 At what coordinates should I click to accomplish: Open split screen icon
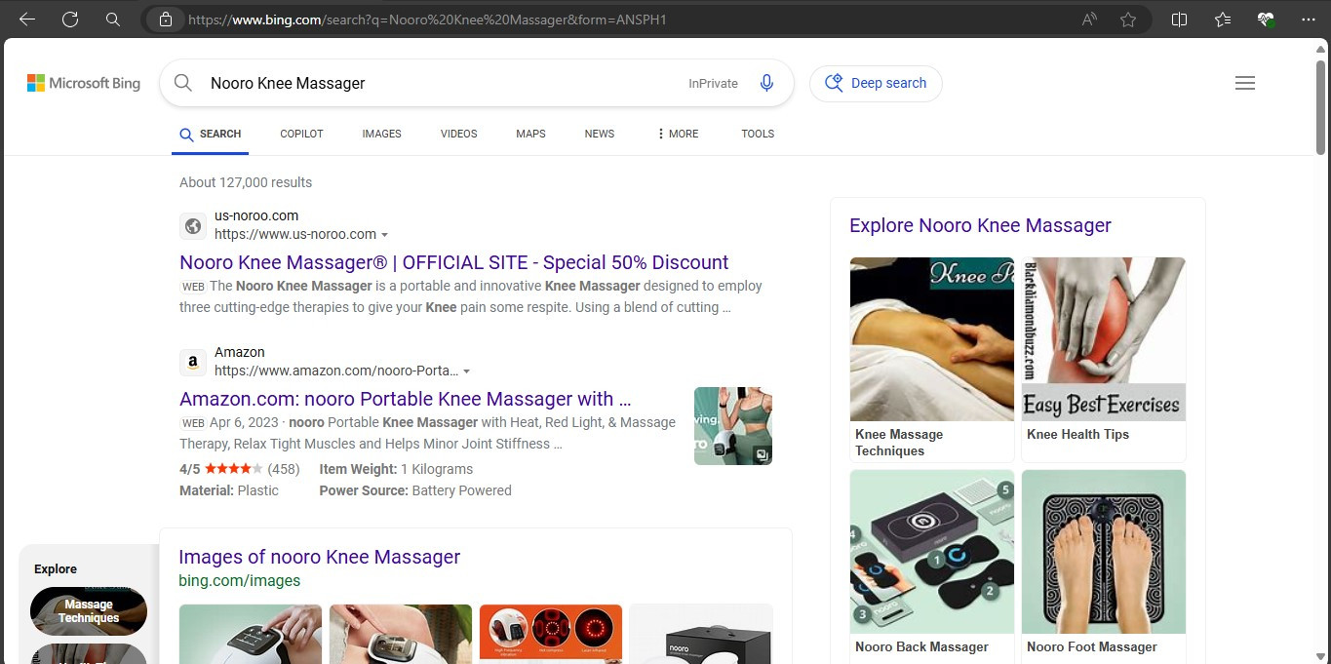pos(1179,20)
